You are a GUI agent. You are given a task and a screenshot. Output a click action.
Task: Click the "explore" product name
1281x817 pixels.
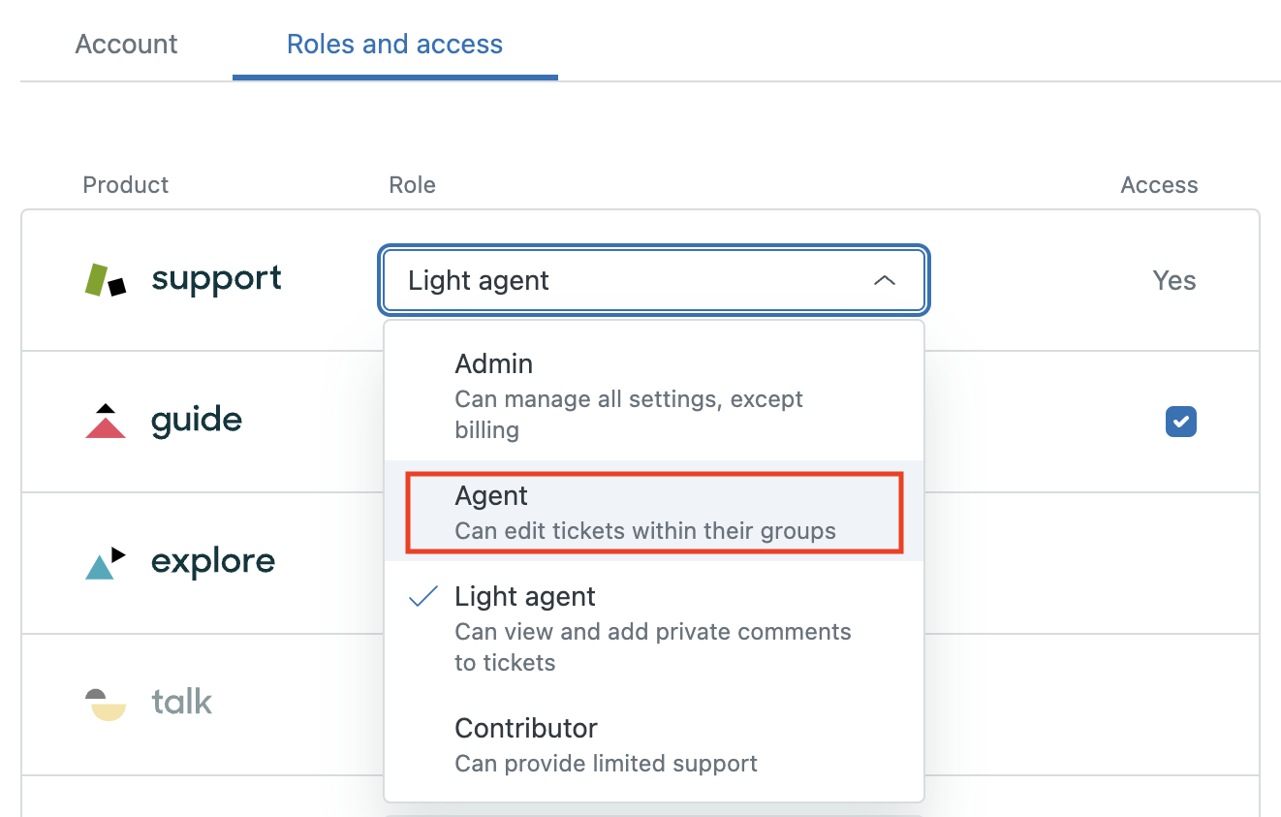tap(213, 562)
